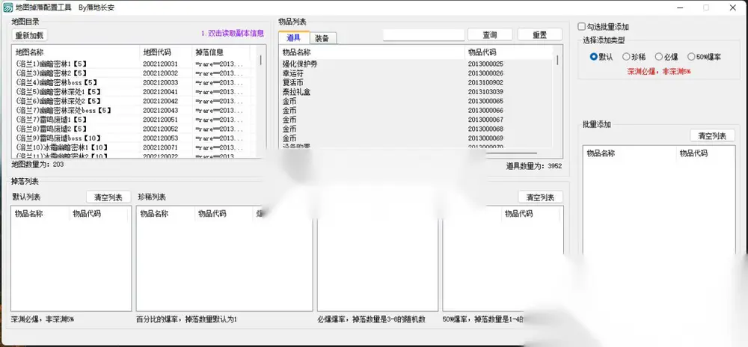
Task: Click map code cell 2002120031
Action: tap(160, 64)
